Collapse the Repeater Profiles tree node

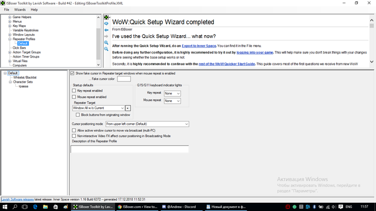(x=10, y=39)
